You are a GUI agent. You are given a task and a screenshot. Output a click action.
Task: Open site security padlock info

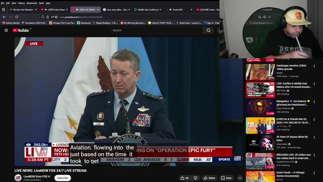48,17
